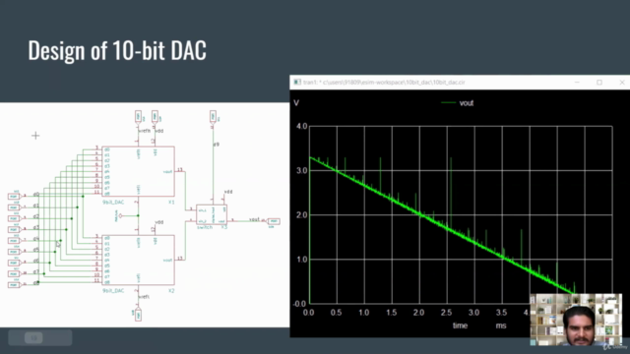This screenshot has height=354, width=630.
Task: Click the 1.0 y-axis tick label
Action: (x=302, y=260)
